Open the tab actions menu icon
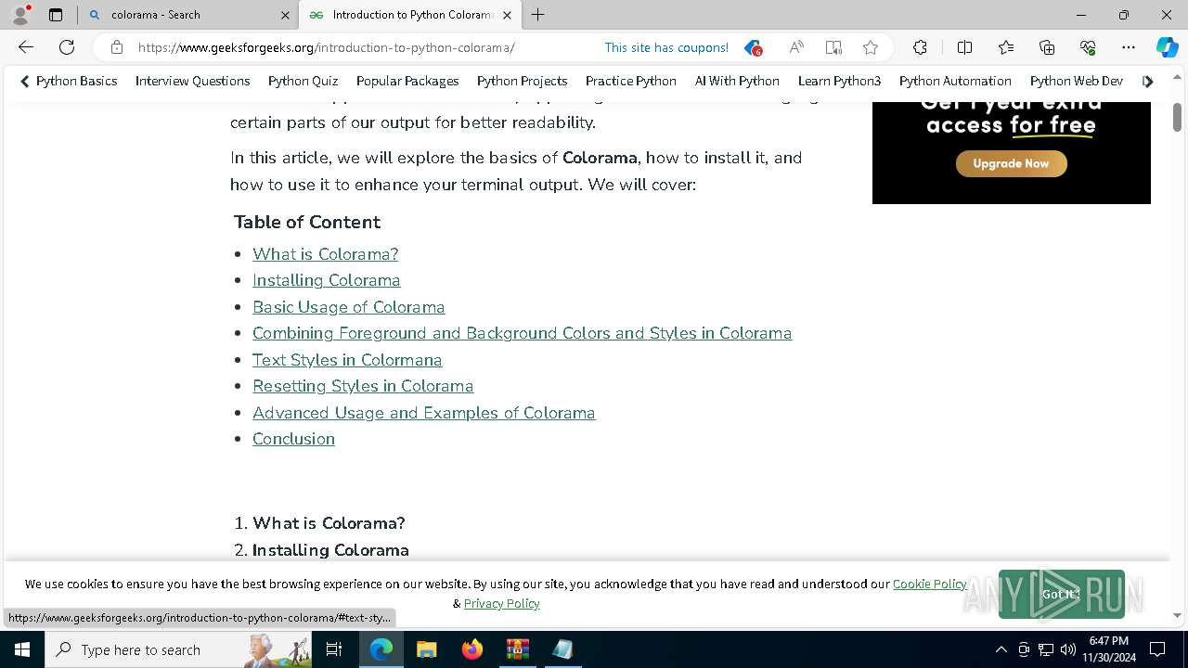This screenshot has height=668, width=1188. [56, 15]
